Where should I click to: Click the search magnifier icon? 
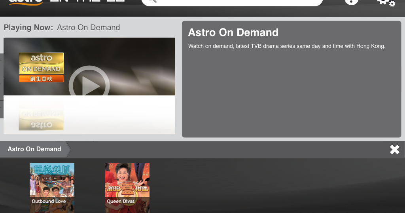pos(152,1)
